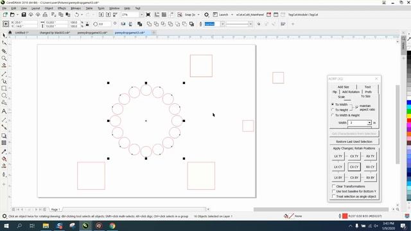Viewport: 411px width, 231px height.
Task: Click the horizontal scrollbar at bottom
Action: (321, 209)
